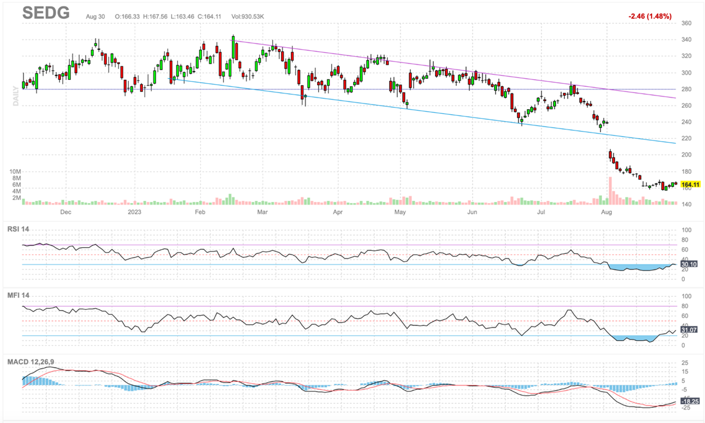Click the yellow 164.11 current price tag
This screenshot has height=423, width=705.
tap(691, 185)
